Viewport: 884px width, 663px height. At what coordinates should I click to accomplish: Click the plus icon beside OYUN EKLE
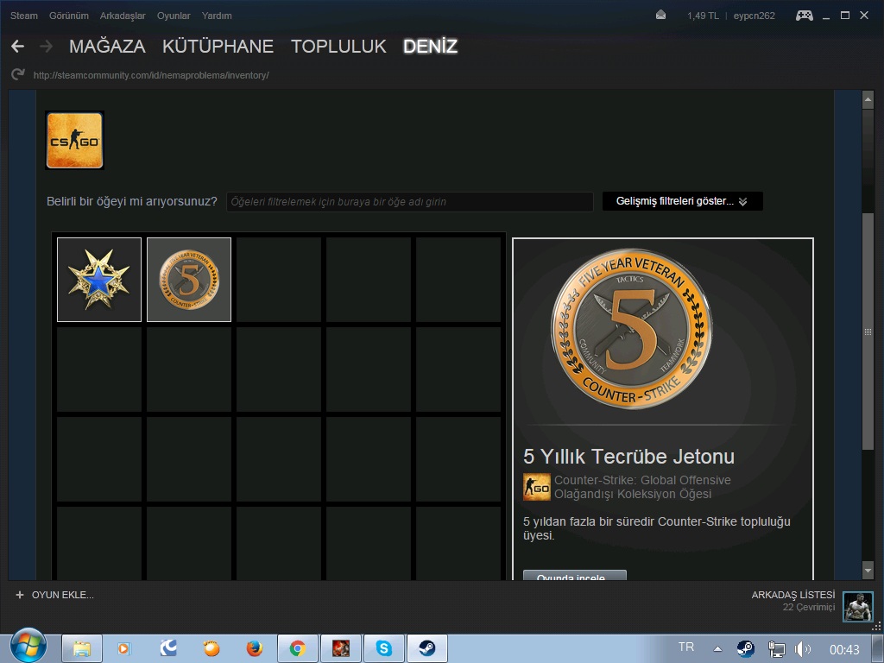click(x=20, y=595)
